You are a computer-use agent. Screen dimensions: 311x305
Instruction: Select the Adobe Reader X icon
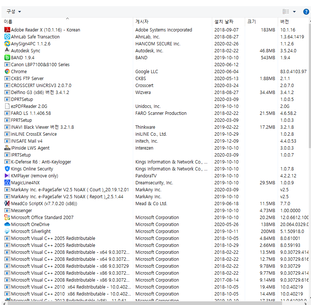[x=7, y=30]
